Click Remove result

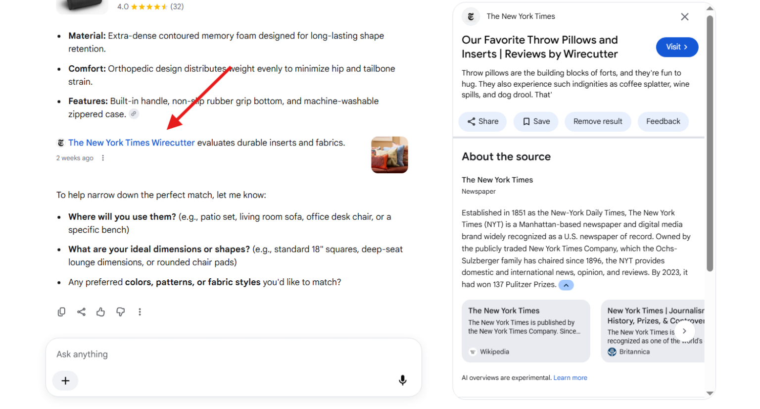pos(598,122)
